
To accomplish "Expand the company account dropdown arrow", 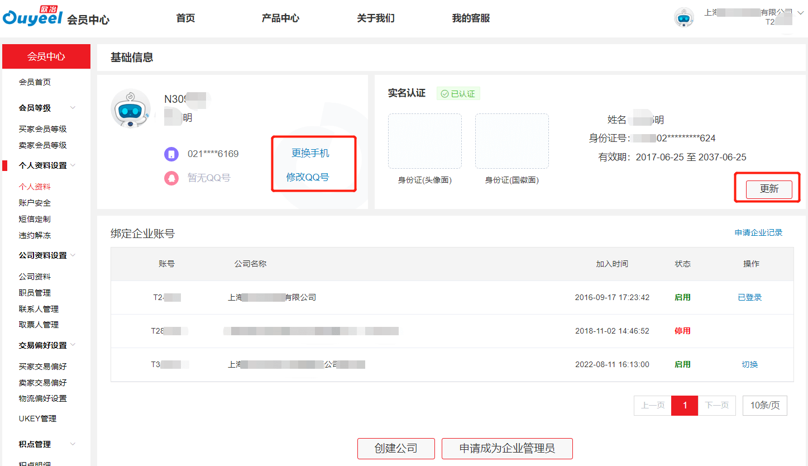I will click(x=800, y=12).
